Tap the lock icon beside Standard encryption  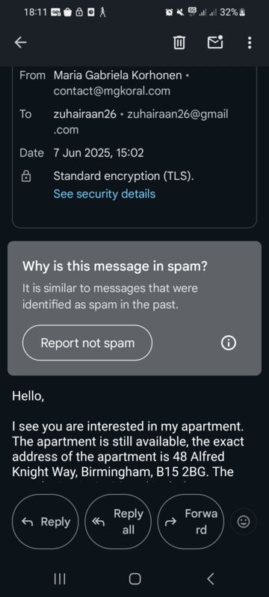click(x=25, y=176)
